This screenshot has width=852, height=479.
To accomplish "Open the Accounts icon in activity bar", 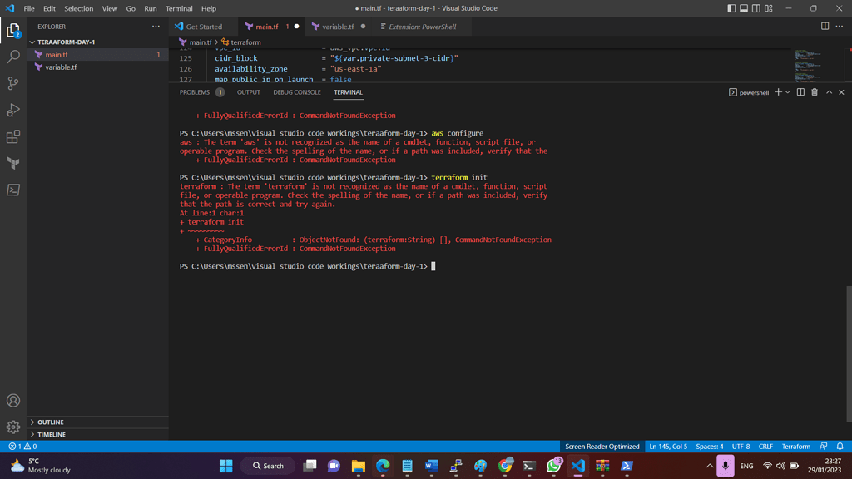I will (x=13, y=401).
